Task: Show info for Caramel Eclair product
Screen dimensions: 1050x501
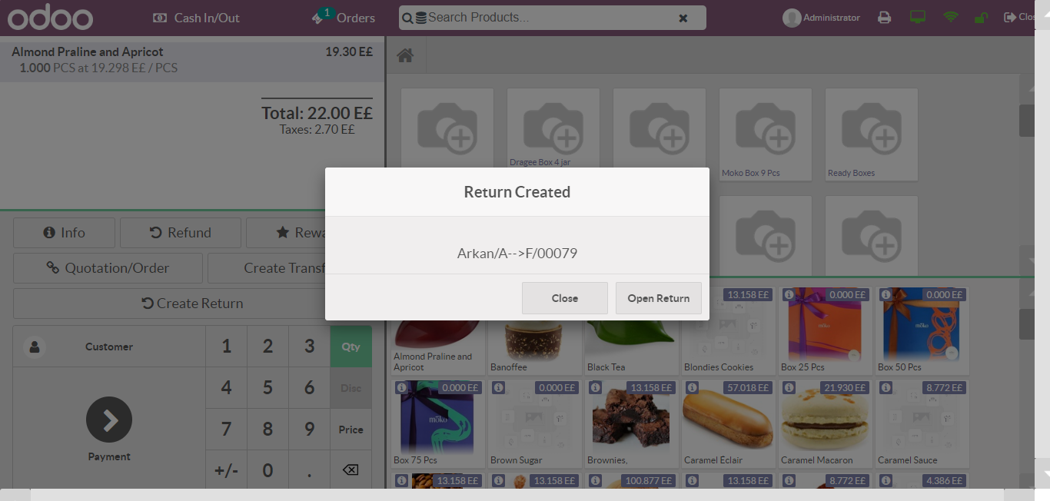Action: pos(692,388)
